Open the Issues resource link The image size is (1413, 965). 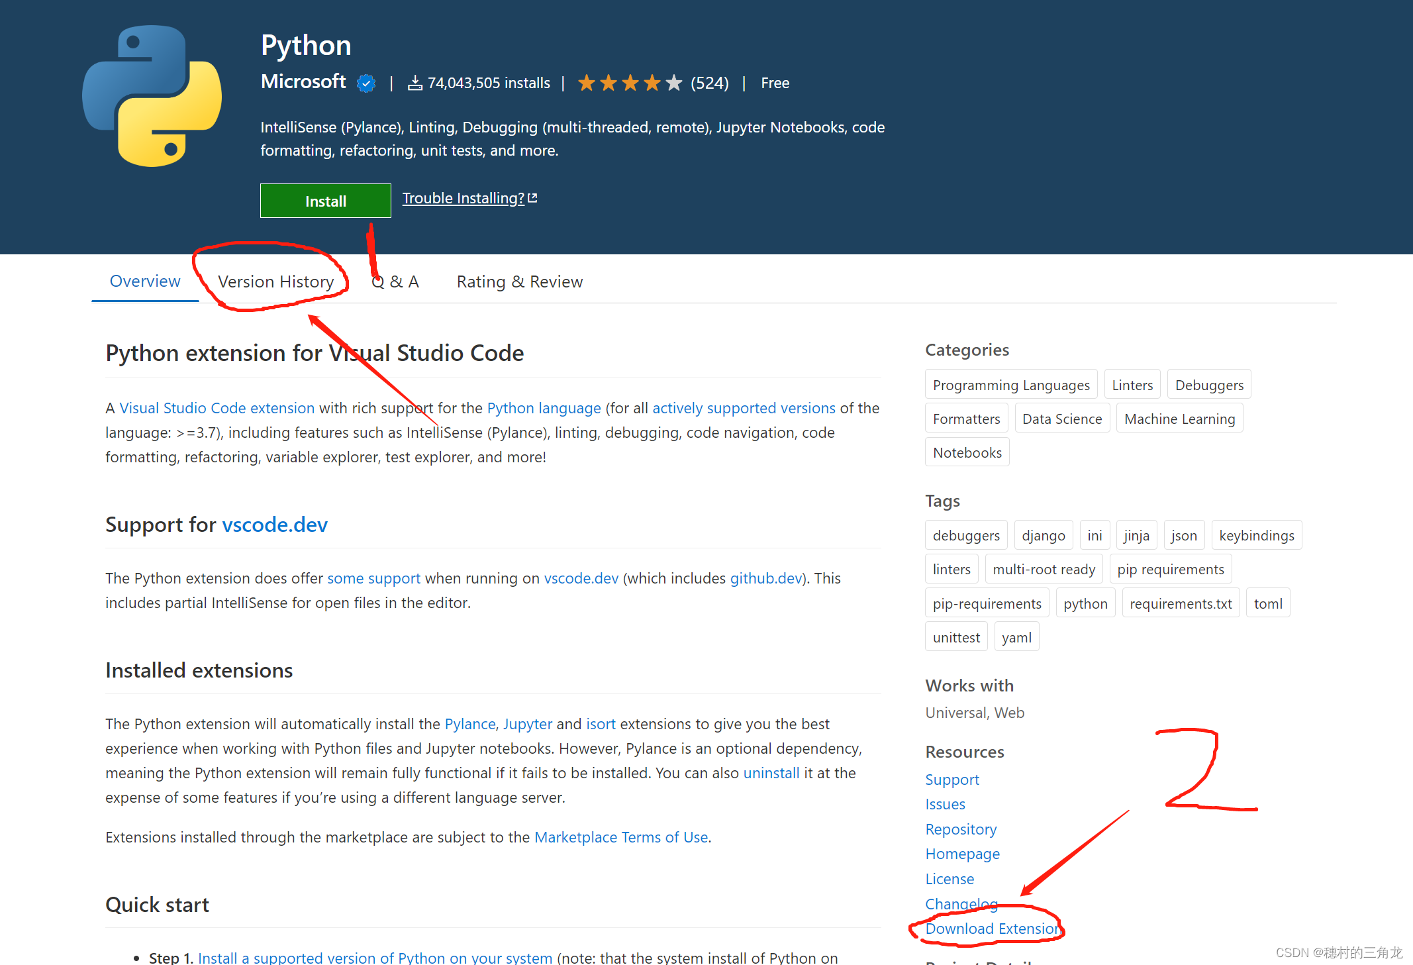coord(945,804)
